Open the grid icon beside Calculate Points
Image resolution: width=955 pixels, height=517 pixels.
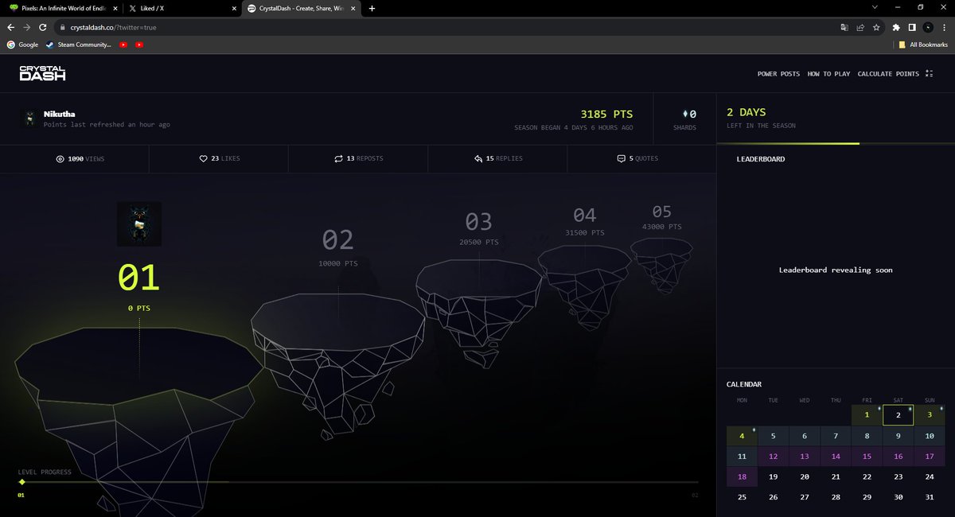(928, 73)
